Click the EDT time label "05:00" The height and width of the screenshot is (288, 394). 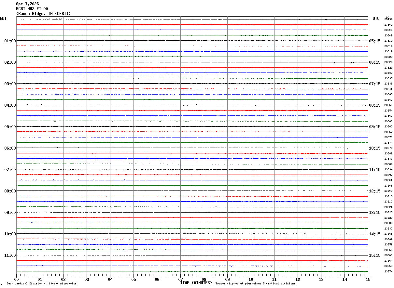[10, 127]
